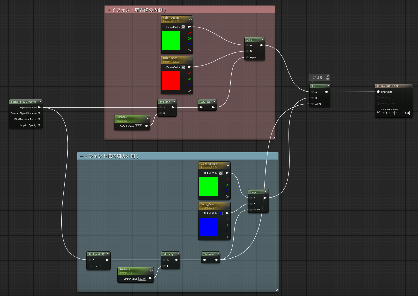Select the フォント境界線の内側 comment header

coord(189,10)
